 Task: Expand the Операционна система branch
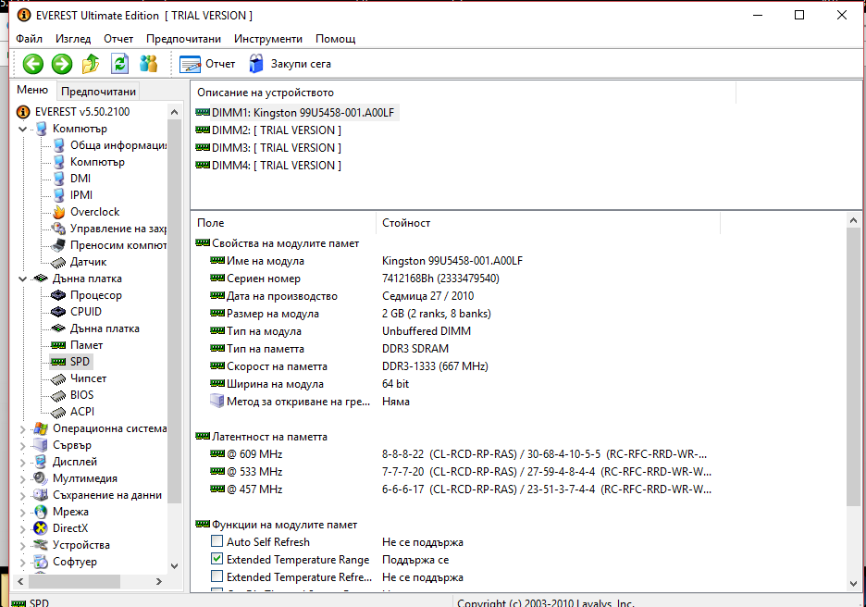click(x=22, y=429)
